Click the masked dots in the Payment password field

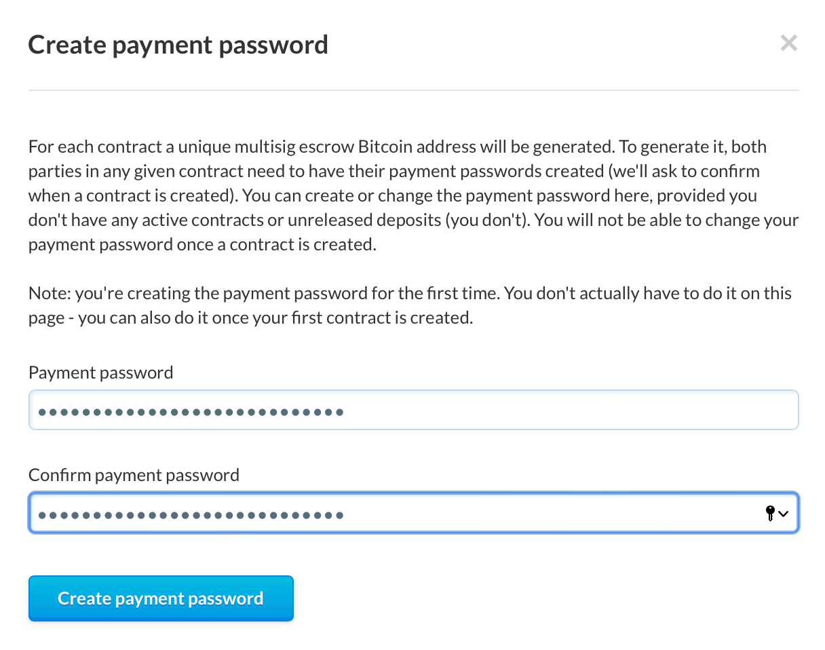(191, 411)
